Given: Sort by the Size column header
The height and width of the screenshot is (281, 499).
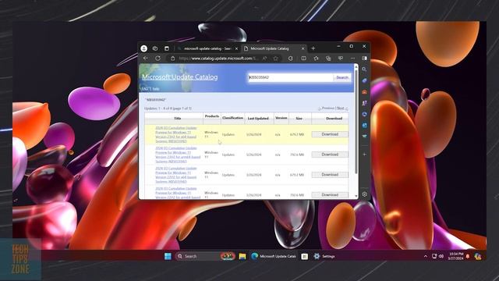Looking at the screenshot, I should (299, 118).
